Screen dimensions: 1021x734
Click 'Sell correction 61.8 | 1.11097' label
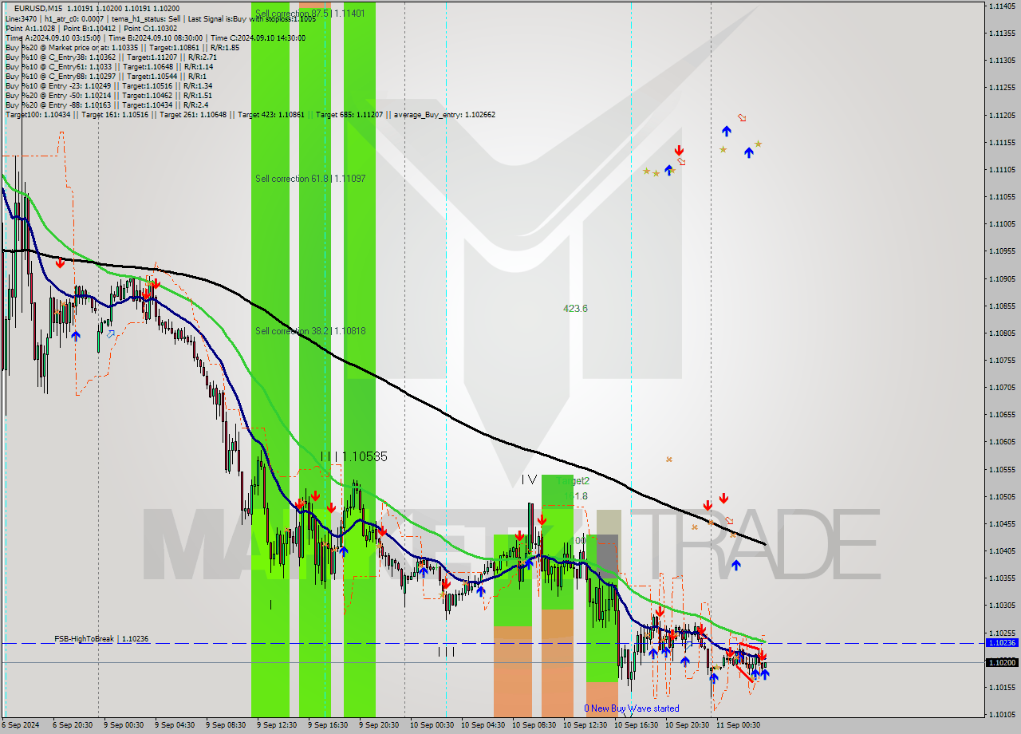310,178
